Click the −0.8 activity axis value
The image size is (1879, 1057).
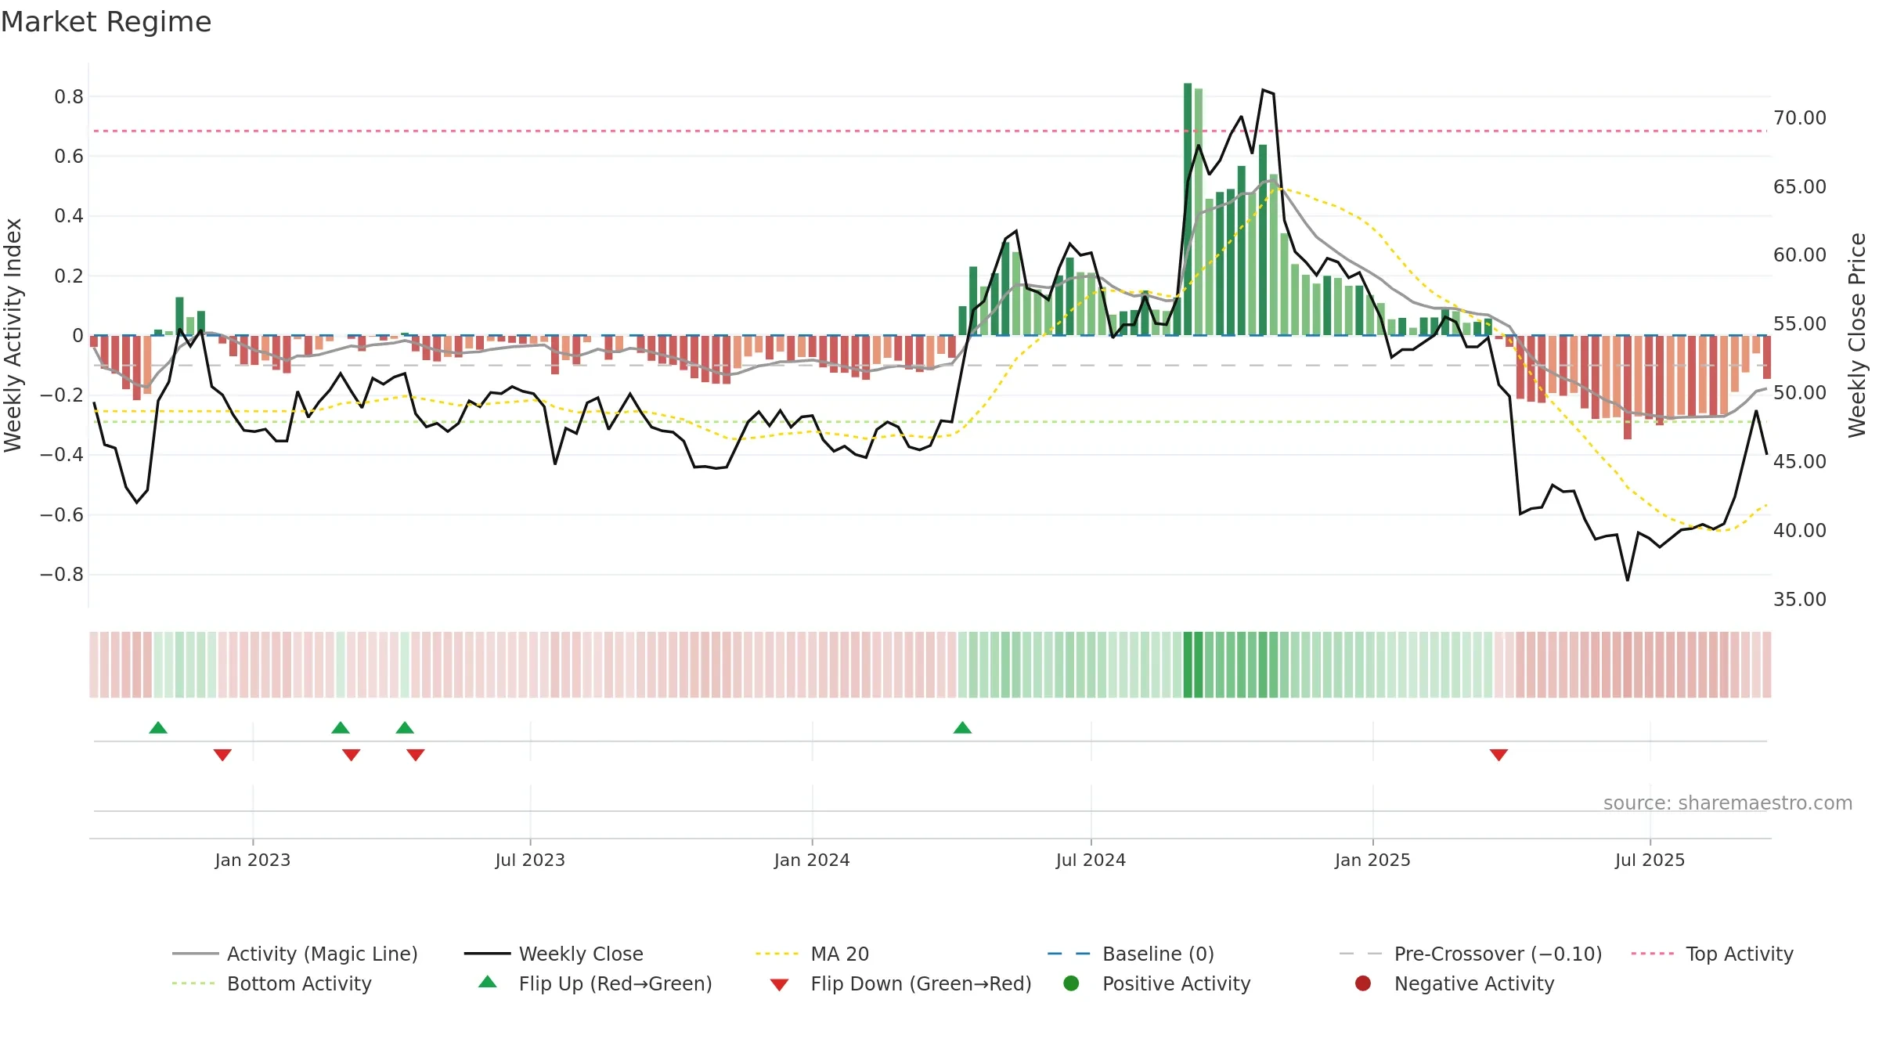pyautogui.click(x=62, y=575)
